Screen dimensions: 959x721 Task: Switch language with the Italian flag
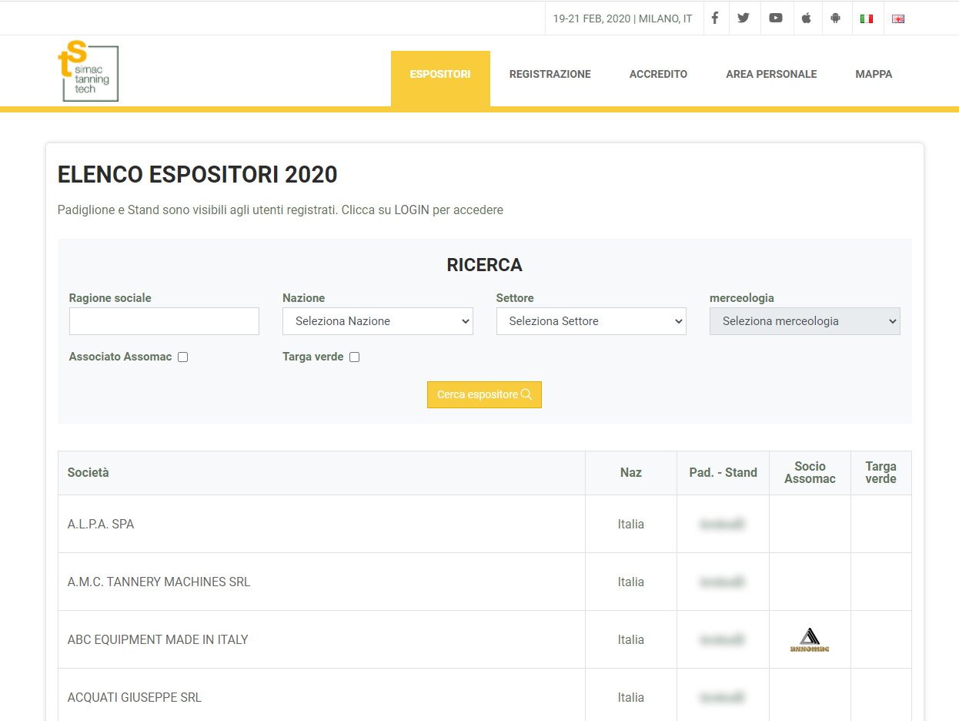[867, 18]
